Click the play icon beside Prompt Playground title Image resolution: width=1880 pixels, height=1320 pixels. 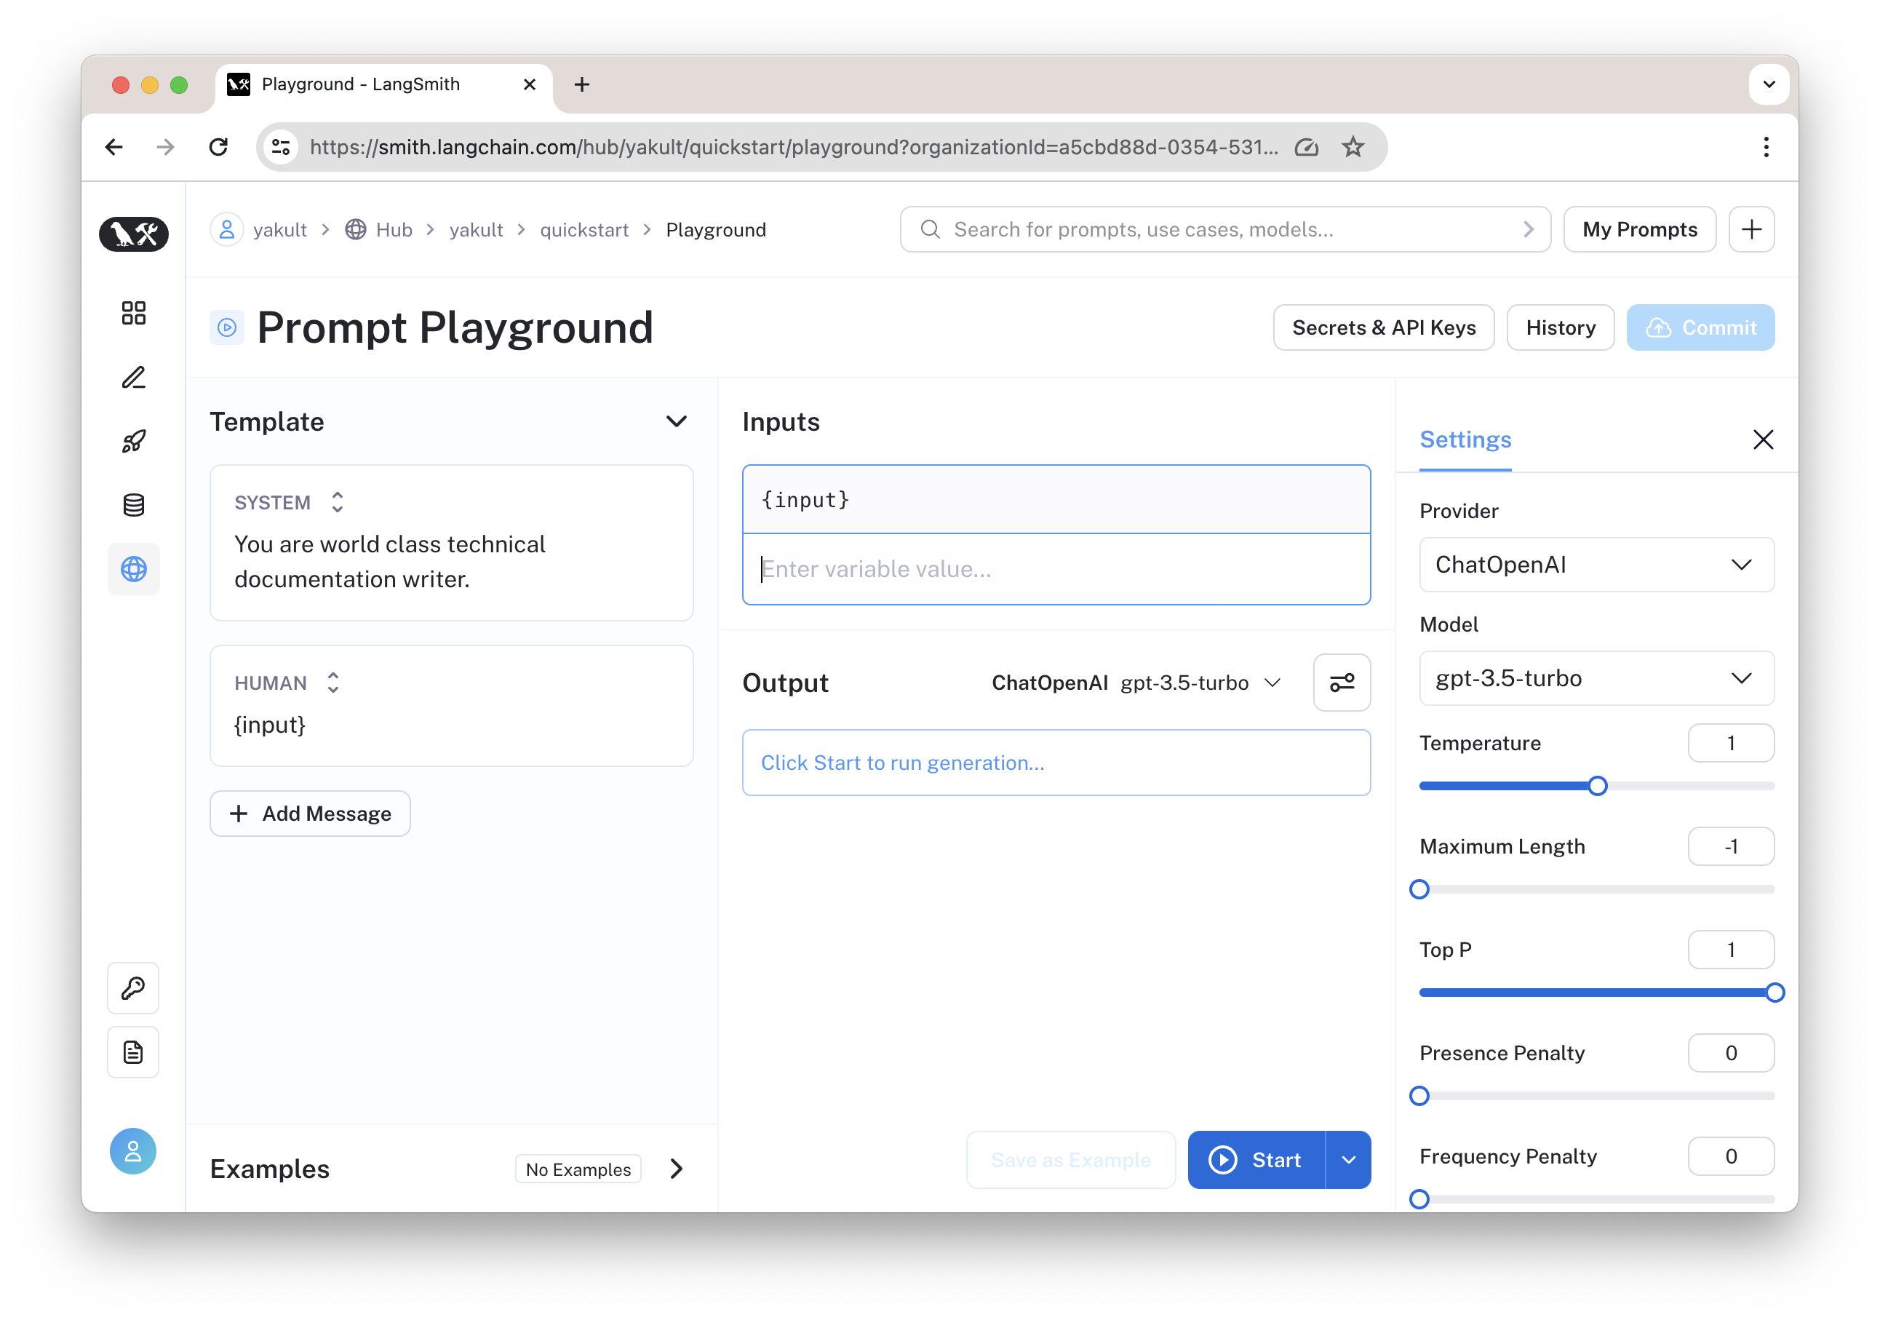pyautogui.click(x=227, y=327)
